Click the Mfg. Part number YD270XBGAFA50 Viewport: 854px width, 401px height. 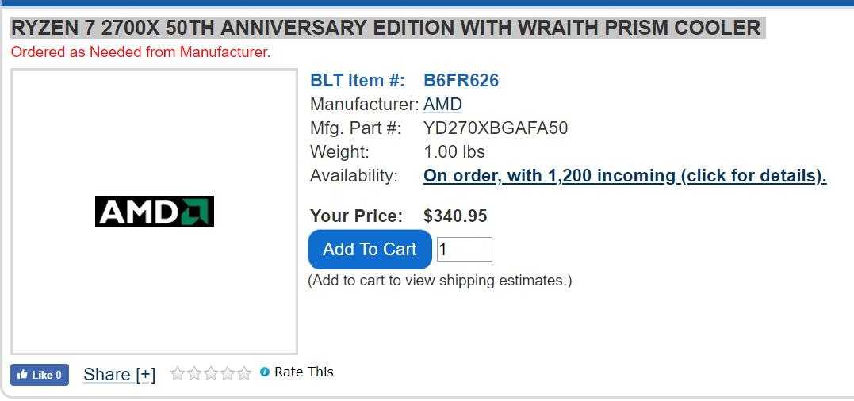[x=496, y=128]
